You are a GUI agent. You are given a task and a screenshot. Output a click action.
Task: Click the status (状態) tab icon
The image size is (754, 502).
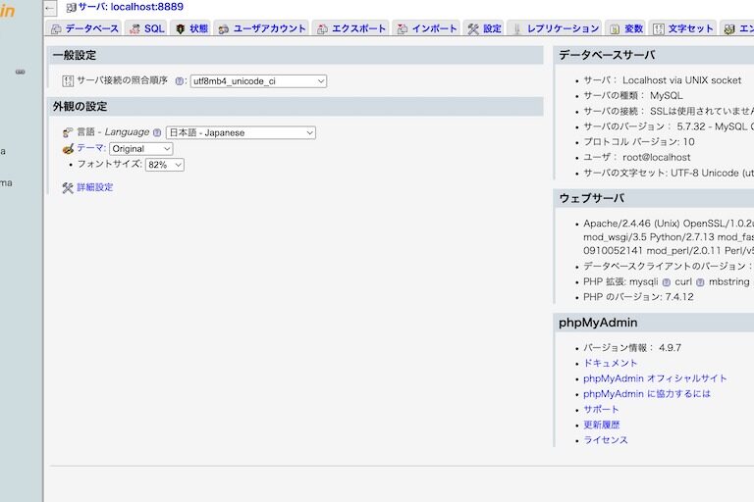[181, 29]
